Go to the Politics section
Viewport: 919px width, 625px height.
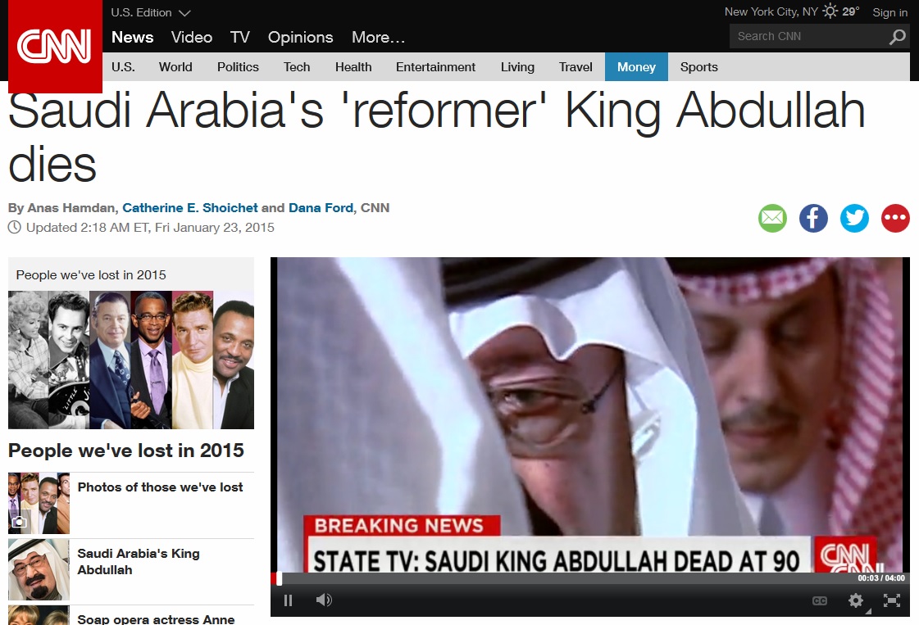[x=238, y=67]
